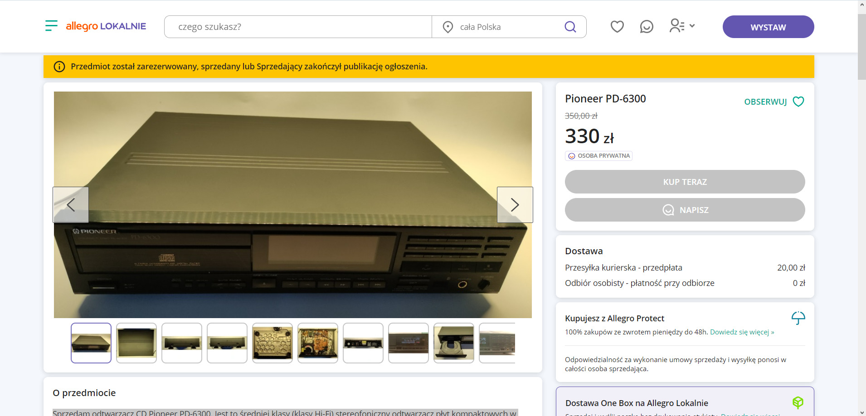Screen dimensions: 866x416
Task: Click the 'Pioneer PD-6300' title text
Action: click(x=605, y=99)
